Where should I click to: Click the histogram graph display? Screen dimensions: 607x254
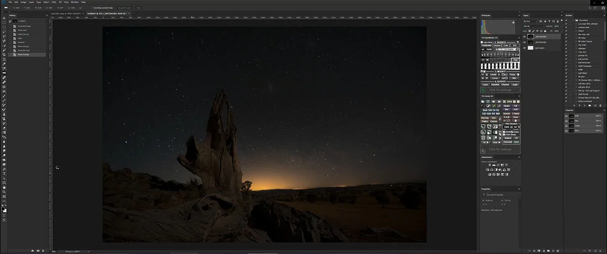(x=498, y=27)
